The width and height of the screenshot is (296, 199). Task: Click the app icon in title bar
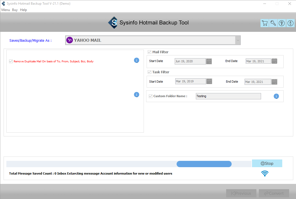3,4
